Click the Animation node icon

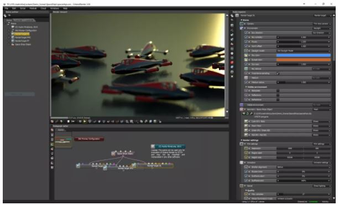click(242, 162)
